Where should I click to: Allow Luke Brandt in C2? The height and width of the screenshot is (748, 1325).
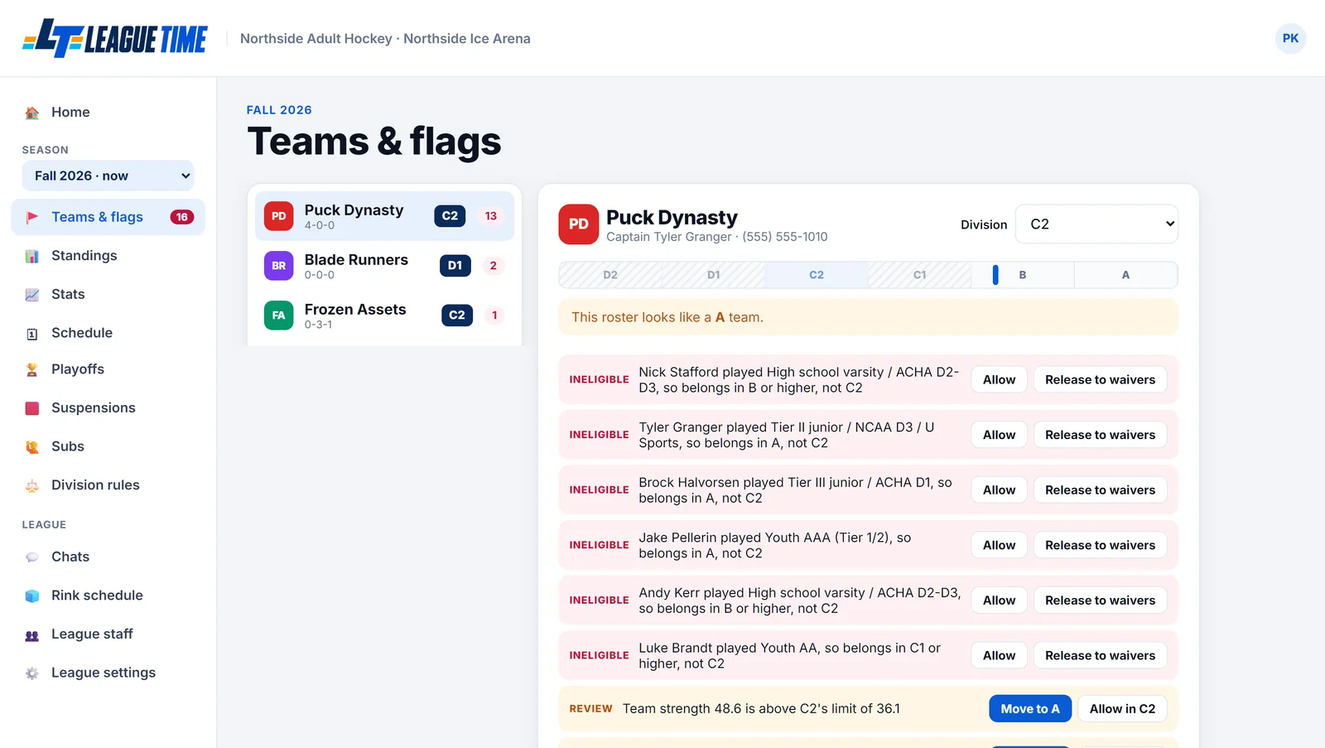click(999, 656)
